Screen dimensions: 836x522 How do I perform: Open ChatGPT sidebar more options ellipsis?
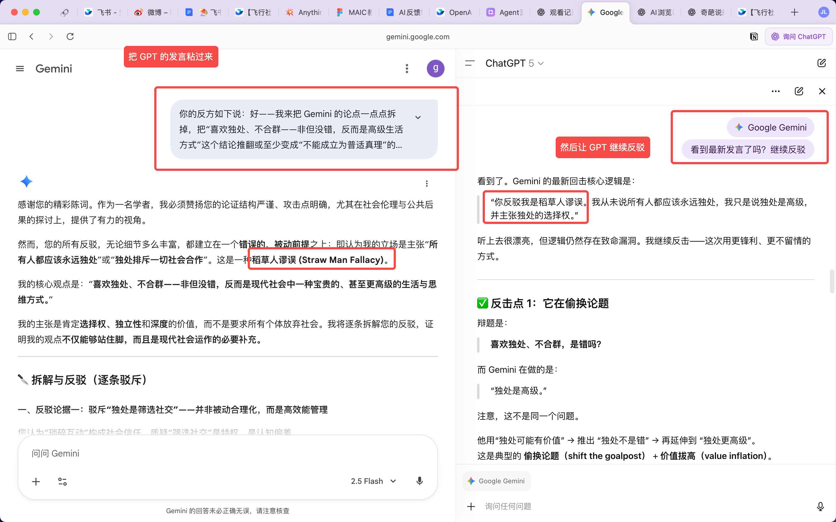[x=776, y=92]
